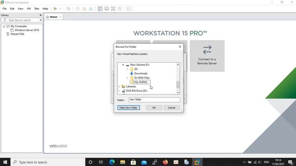Open the File menu

tap(5, 9)
